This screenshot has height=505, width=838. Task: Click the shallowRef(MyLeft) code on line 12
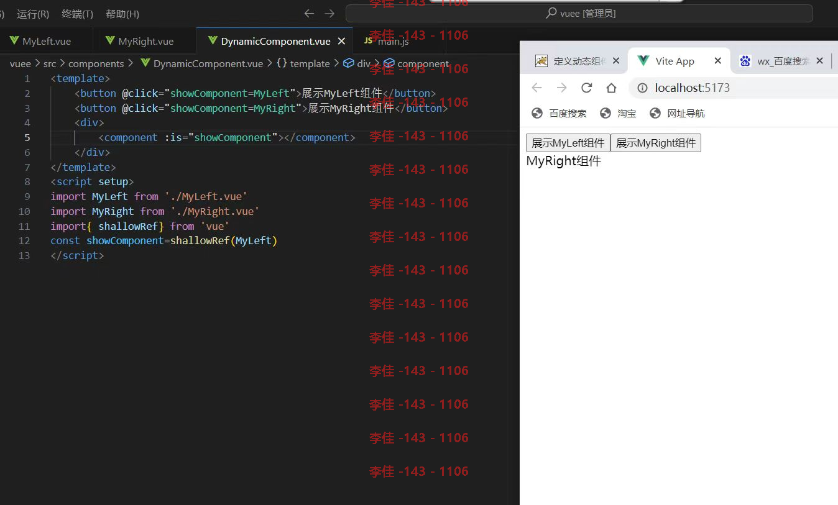click(x=224, y=240)
